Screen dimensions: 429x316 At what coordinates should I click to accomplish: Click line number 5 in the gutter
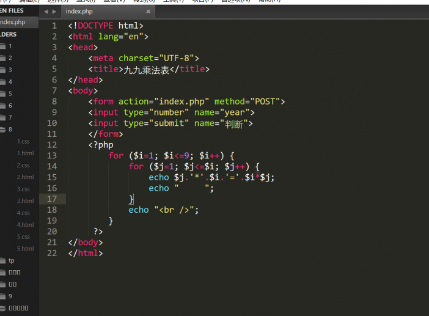[54, 69]
